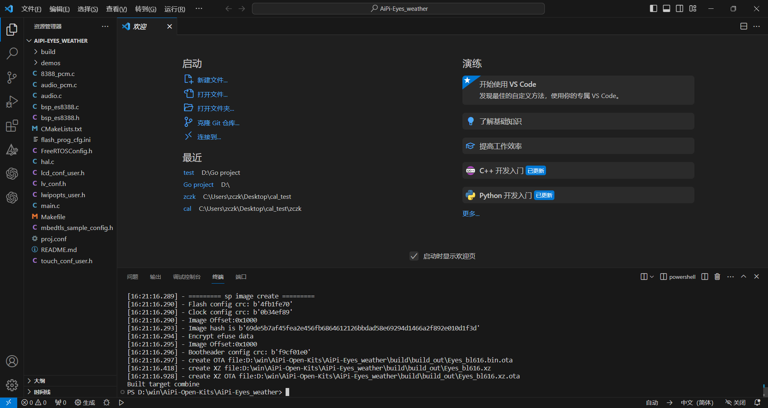
Task: Open the CMake view in activity bar
Action: [12, 150]
